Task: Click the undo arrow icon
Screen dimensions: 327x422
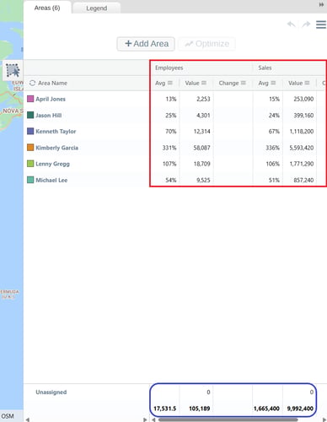Action: click(x=292, y=24)
